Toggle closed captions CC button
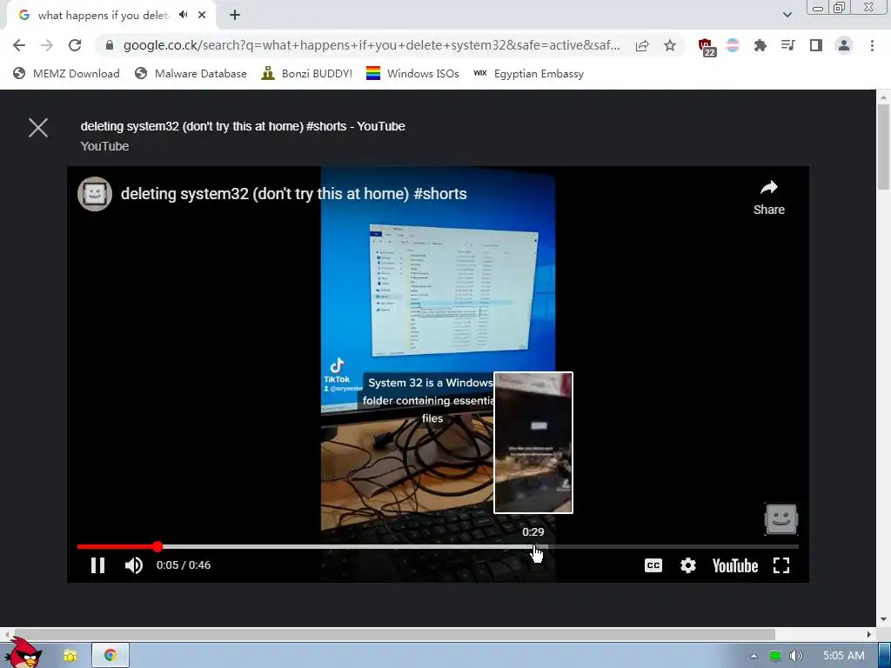Image resolution: width=891 pixels, height=668 pixels. [x=653, y=565]
